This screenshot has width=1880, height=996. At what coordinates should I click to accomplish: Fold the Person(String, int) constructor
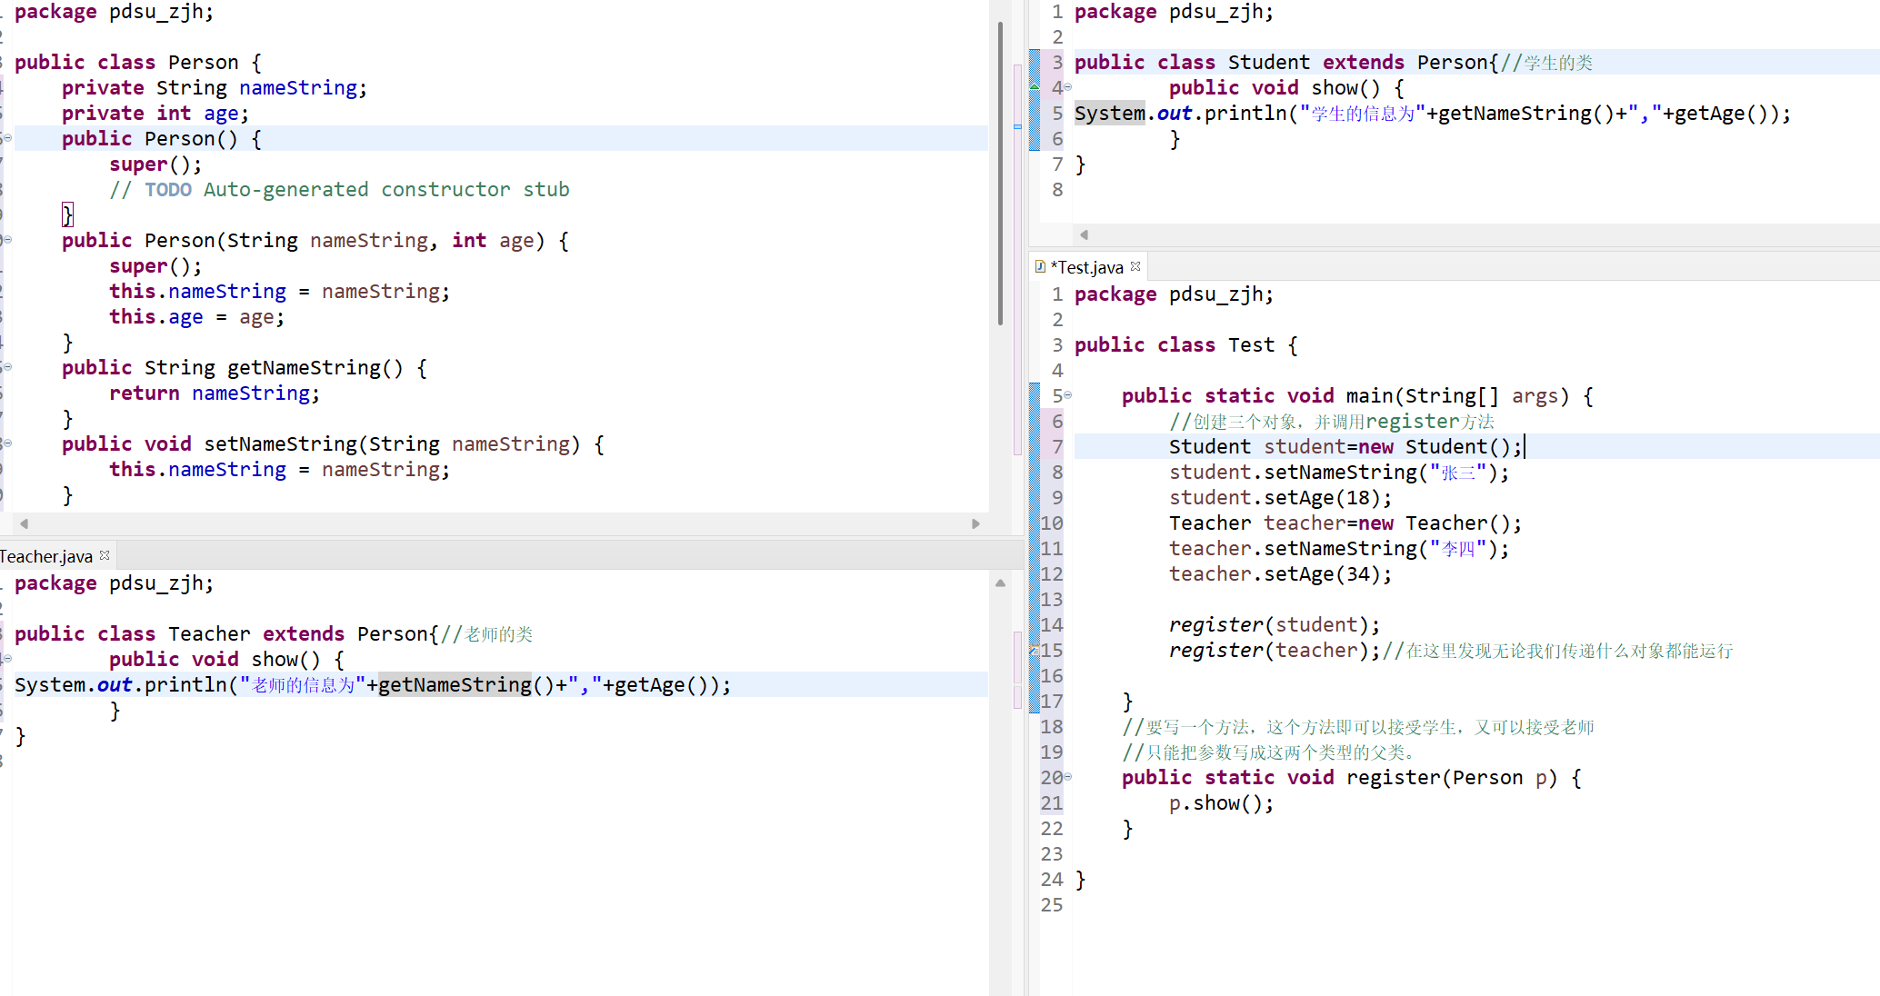(x=7, y=240)
